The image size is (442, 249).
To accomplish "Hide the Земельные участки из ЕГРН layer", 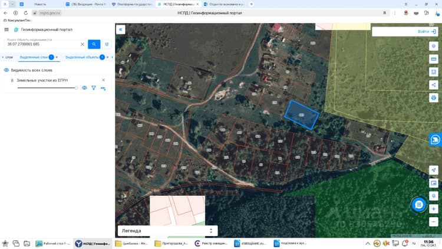I will (84, 88).
